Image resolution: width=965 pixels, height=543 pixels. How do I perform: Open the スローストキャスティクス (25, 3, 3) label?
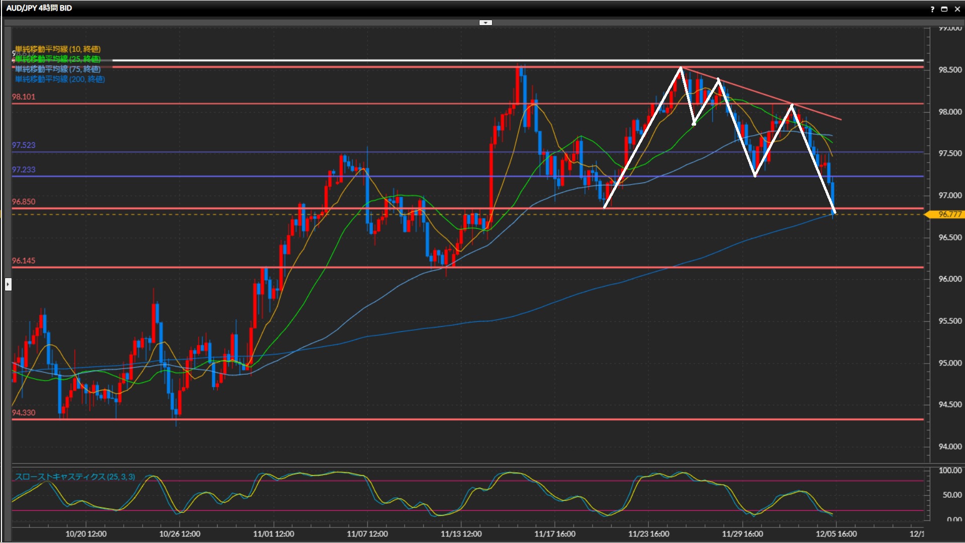pos(75,477)
